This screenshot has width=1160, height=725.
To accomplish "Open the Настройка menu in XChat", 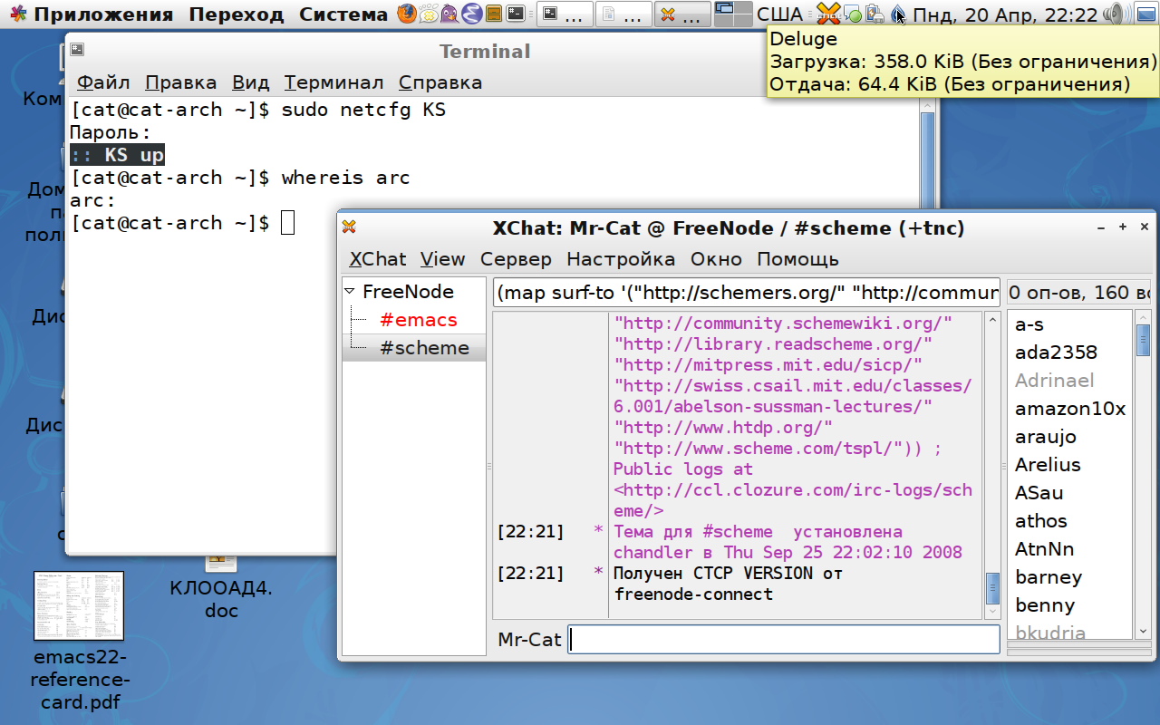I will click(621, 259).
